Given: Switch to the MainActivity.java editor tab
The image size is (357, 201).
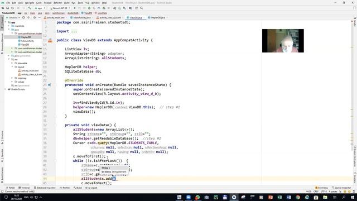Looking at the screenshot, I should point(81,17).
